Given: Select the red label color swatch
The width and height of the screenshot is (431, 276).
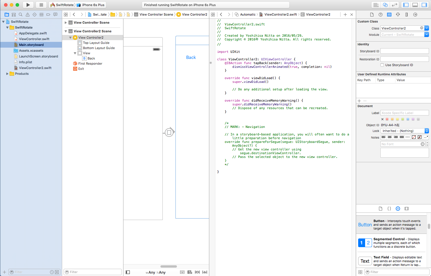Looking at the screenshot, I should pos(387,119).
